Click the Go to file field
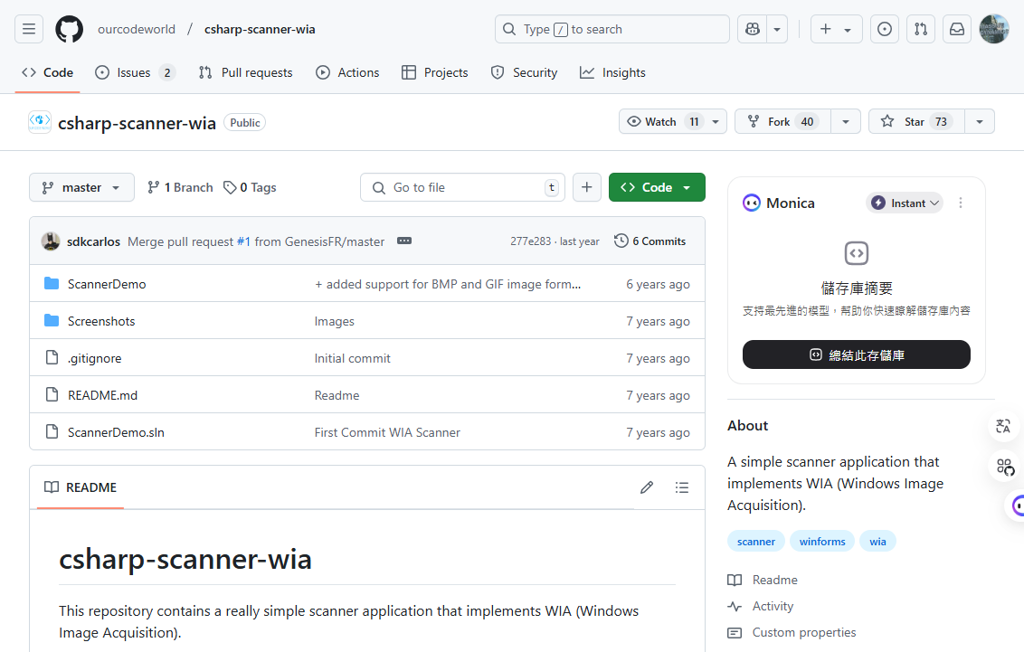 (x=462, y=187)
